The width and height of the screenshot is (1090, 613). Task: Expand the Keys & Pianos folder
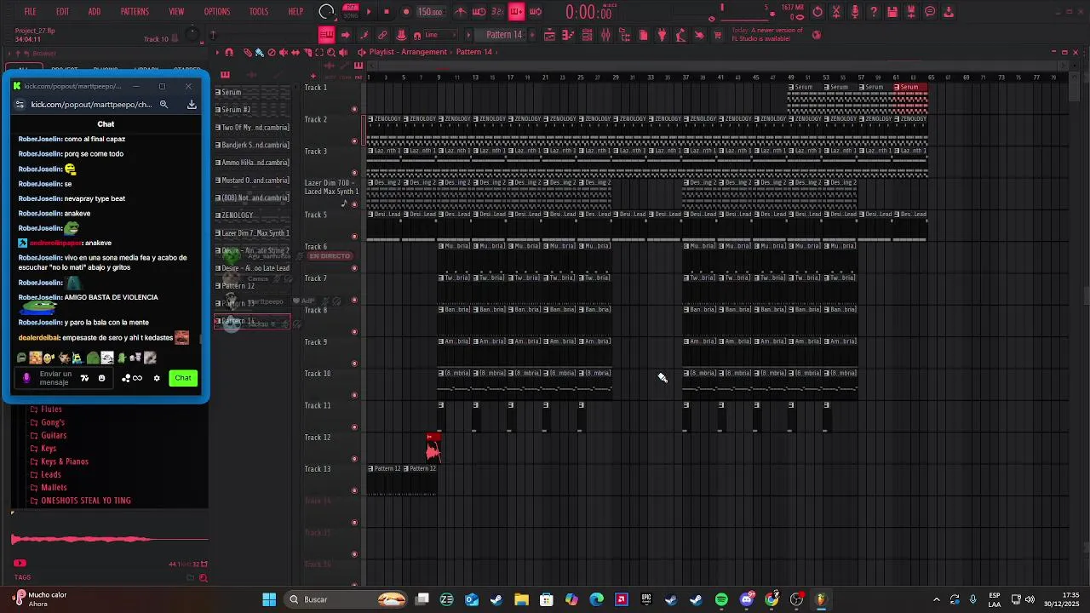point(65,461)
